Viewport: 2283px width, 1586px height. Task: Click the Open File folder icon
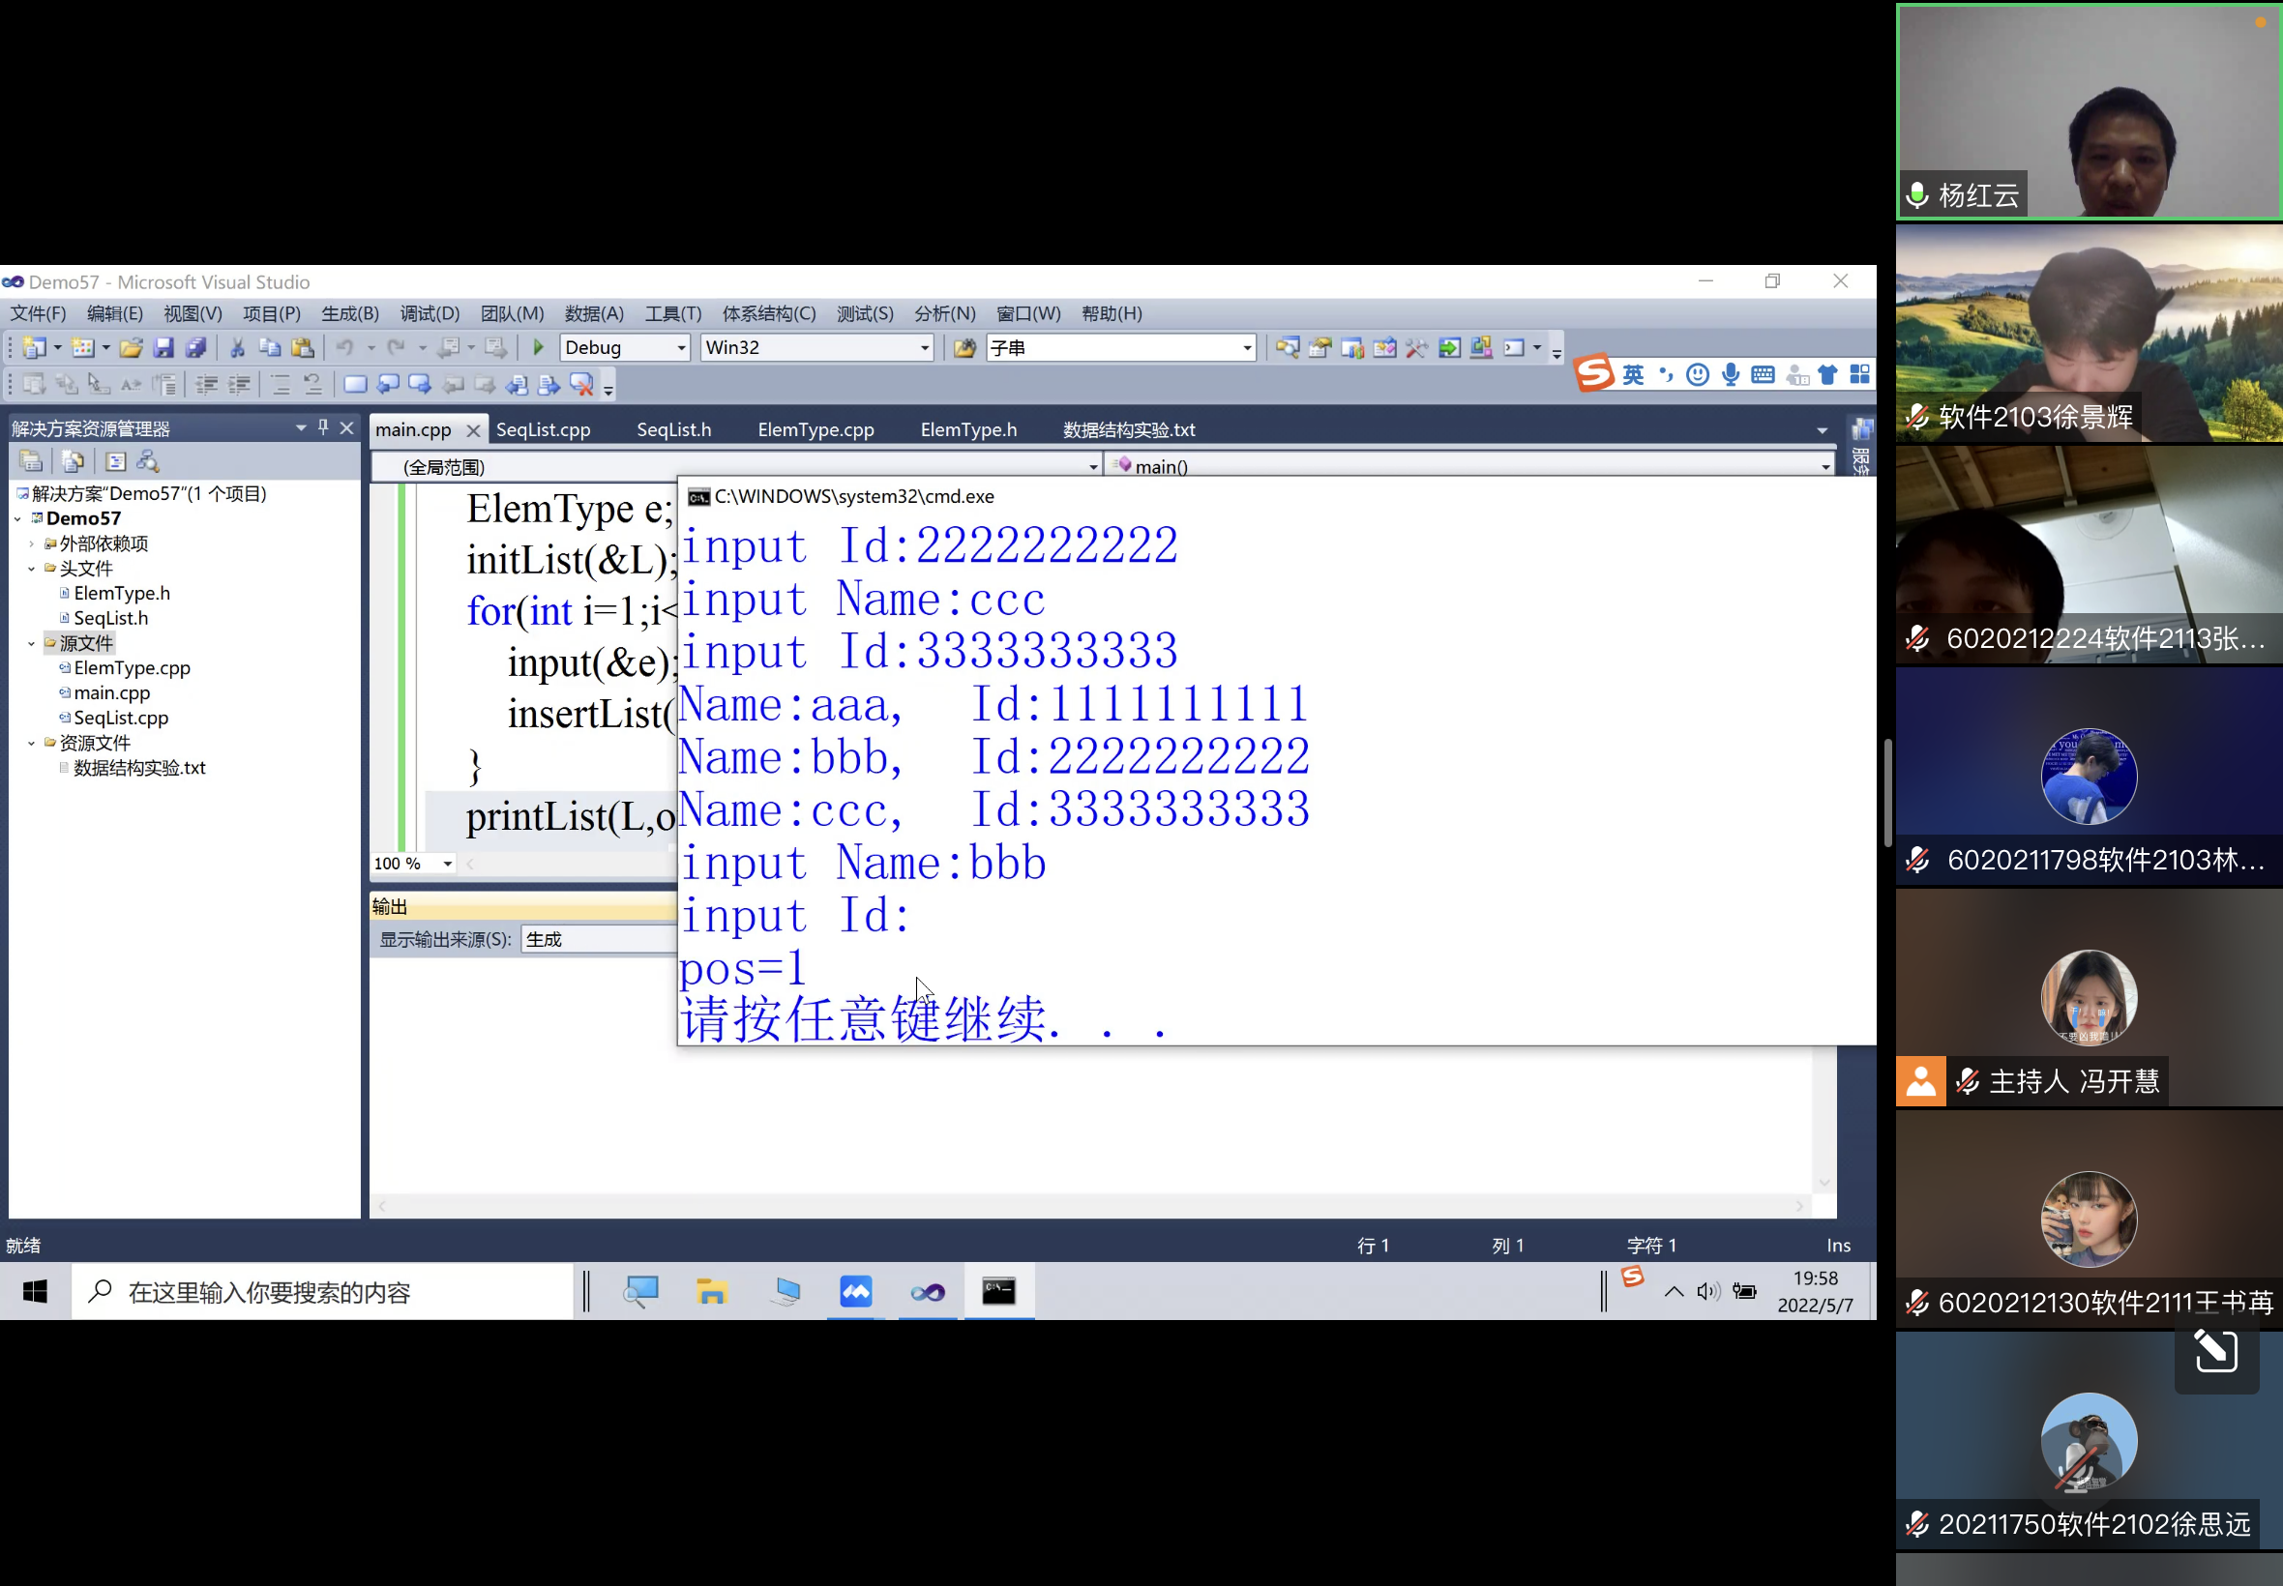pyautogui.click(x=131, y=347)
